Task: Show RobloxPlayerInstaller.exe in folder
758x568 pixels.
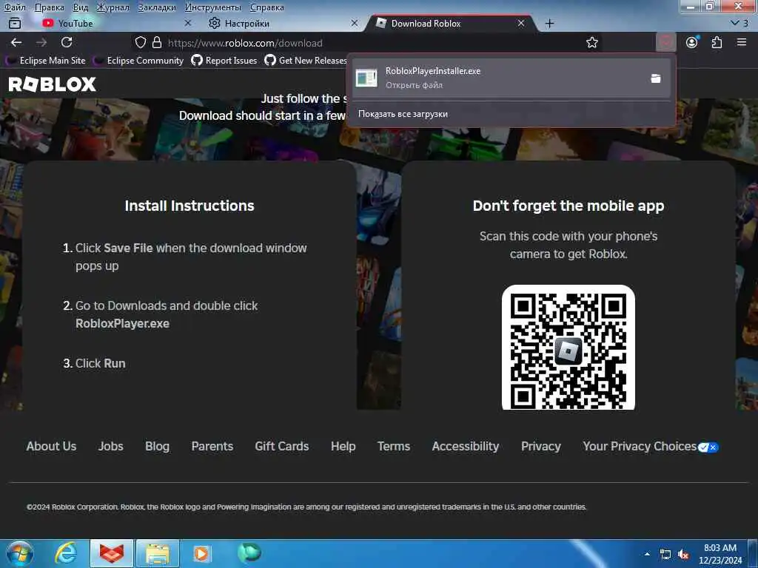Action: pyautogui.click(x=656, y=78)
